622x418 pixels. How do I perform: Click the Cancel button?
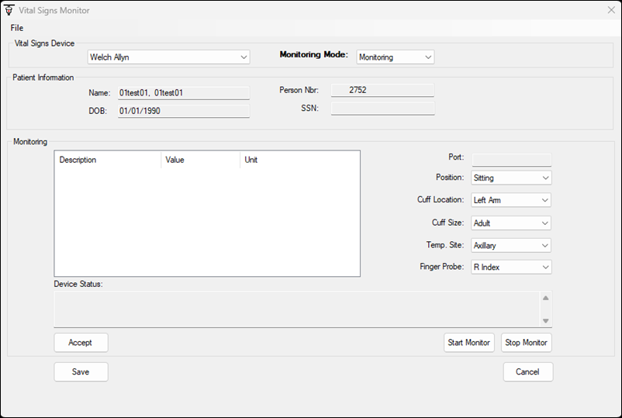point(528,372)
